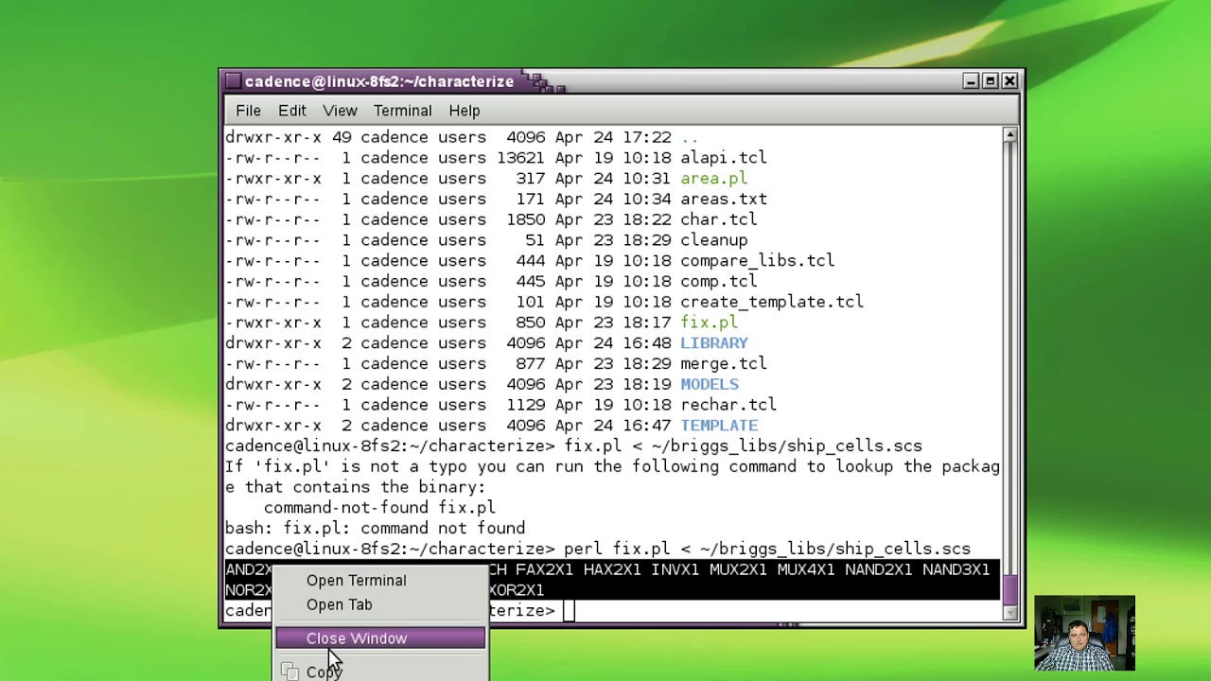Select Close Window context menu entry
Image resolution: width=1211 pixels, height=681 pixels.
pos(380,638)
